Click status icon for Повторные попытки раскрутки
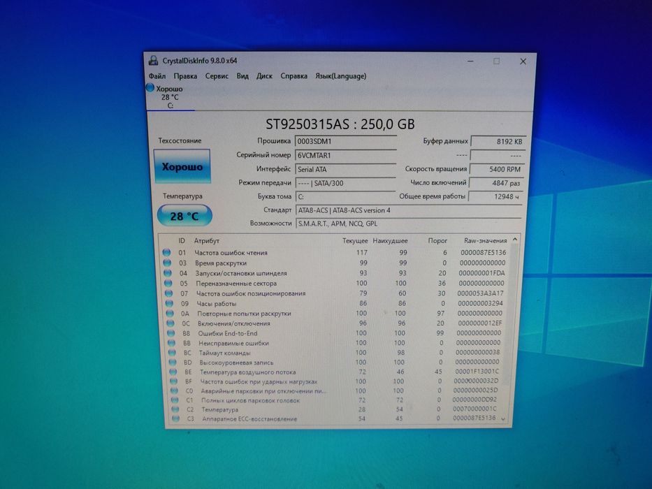Viewport: 652px width, 489px height. tap(170, 314)
